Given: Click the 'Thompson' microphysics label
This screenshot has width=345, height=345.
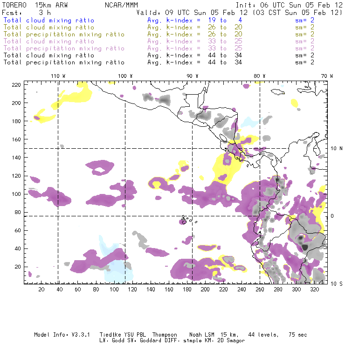Looking at the screenshot, I should click(165, 335).
